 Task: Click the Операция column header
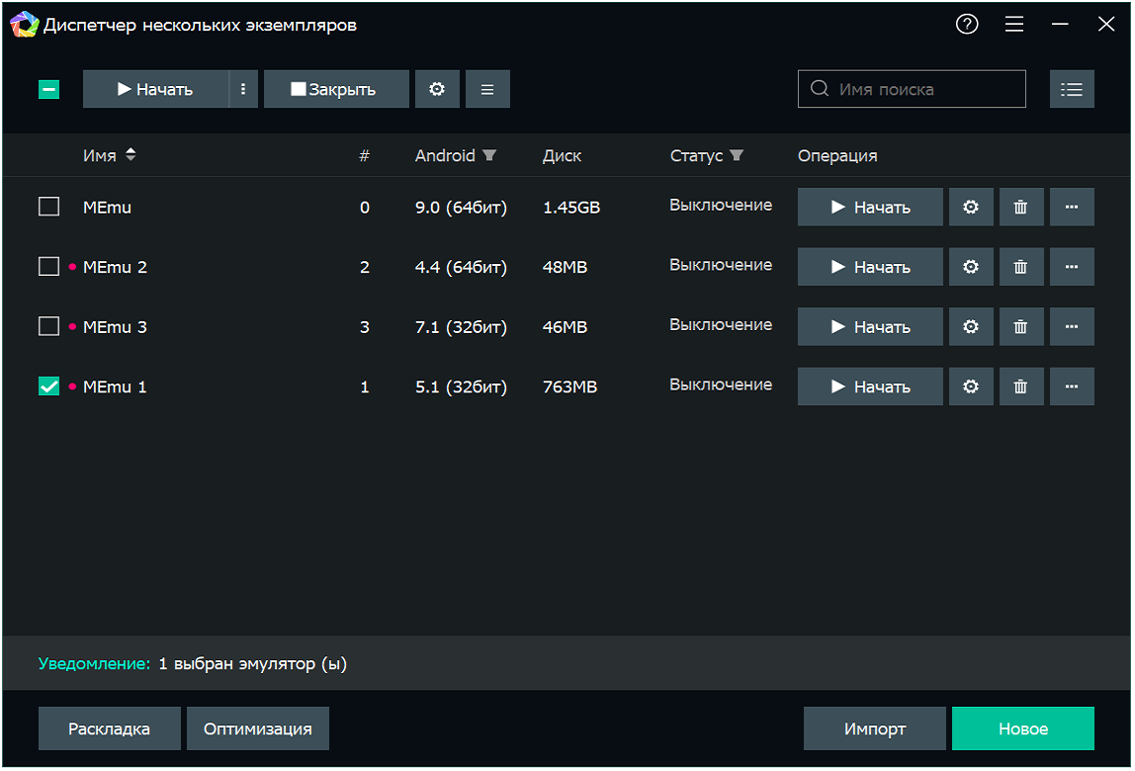click(x=837, y=155)
